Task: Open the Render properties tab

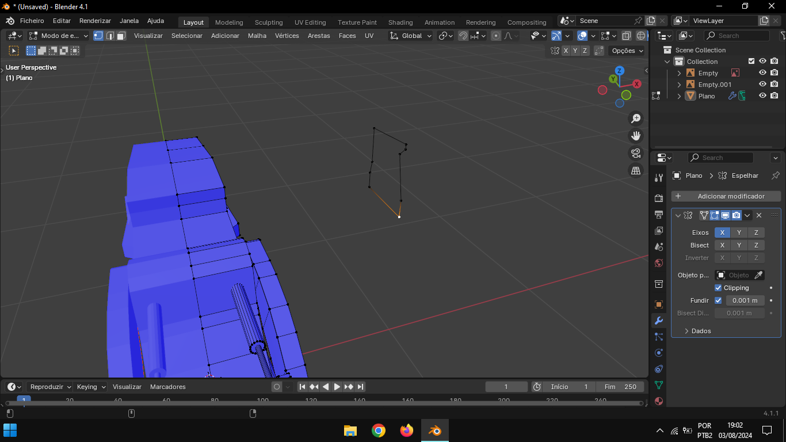Action: (x=659, y=199)
